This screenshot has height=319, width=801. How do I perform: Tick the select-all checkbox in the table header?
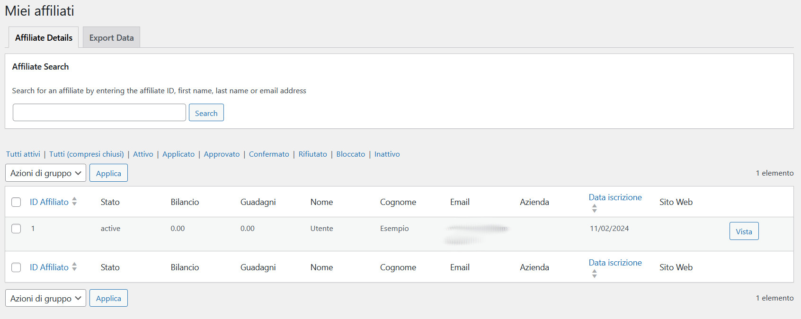(16, 202)
